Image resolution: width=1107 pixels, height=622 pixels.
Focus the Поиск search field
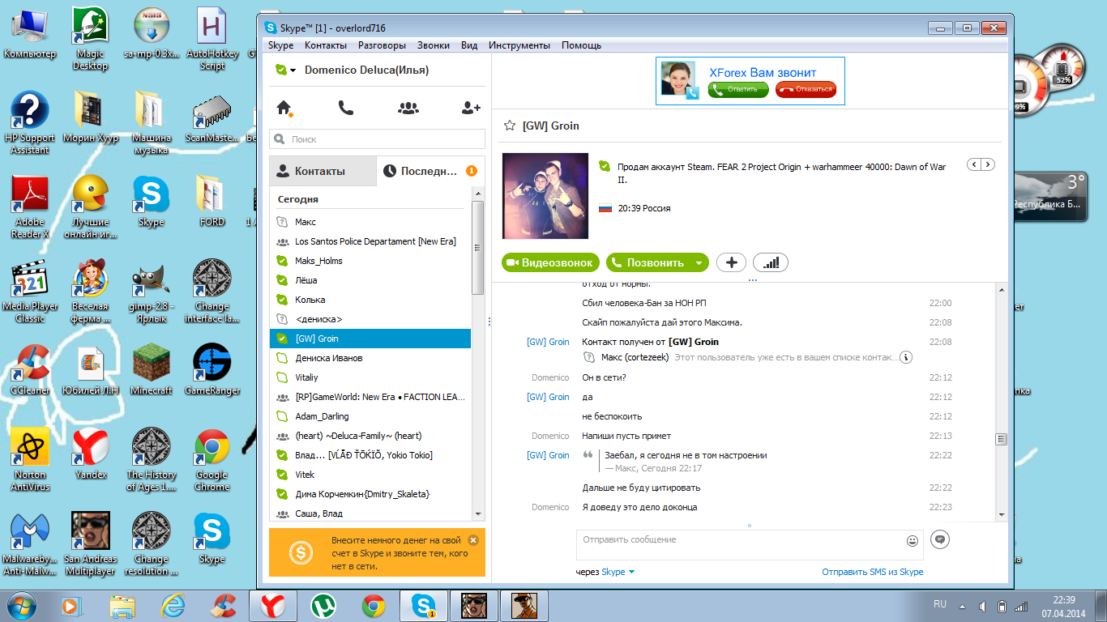pyautogui.click(x=377, y=139)
